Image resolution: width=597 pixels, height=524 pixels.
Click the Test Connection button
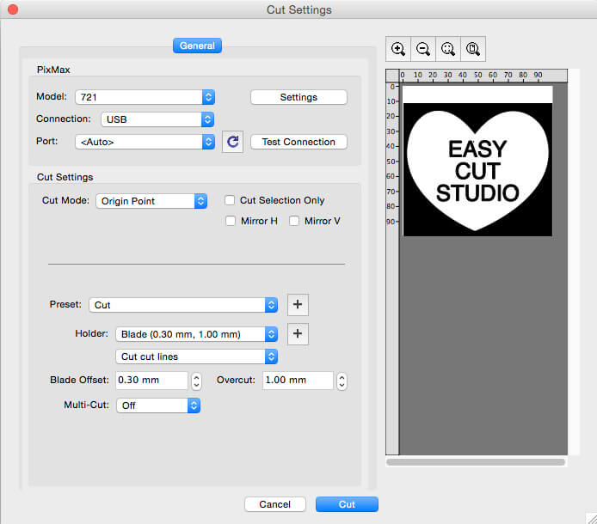(x=298, y=142)
